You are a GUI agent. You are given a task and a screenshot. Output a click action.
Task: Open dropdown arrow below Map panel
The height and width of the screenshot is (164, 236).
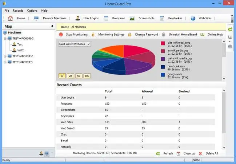tap(52, 153)
